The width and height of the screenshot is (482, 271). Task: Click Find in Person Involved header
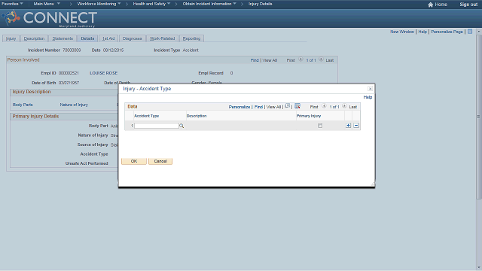255,60
